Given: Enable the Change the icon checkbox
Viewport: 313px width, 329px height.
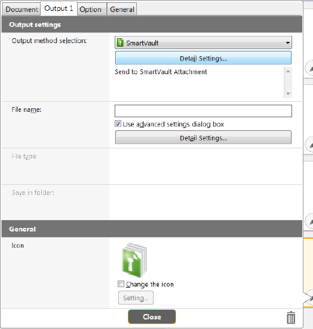Looking at the screenshot, I should [x=121, y=284].
